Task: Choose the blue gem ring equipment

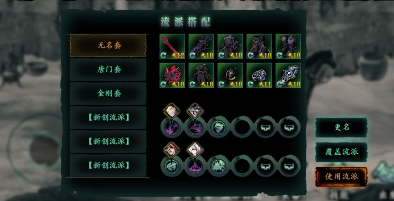Action: click(x=259, y=75)
